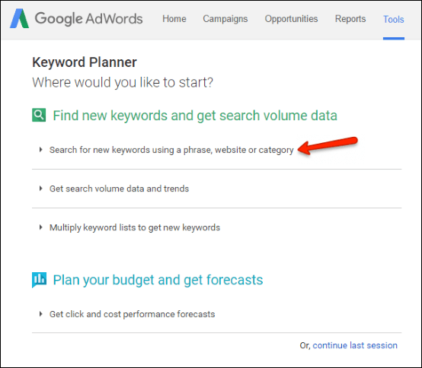Screen dimensions: 422x368
Task: Expand arrow beside Get search volume data
Action: click(40, 189)
